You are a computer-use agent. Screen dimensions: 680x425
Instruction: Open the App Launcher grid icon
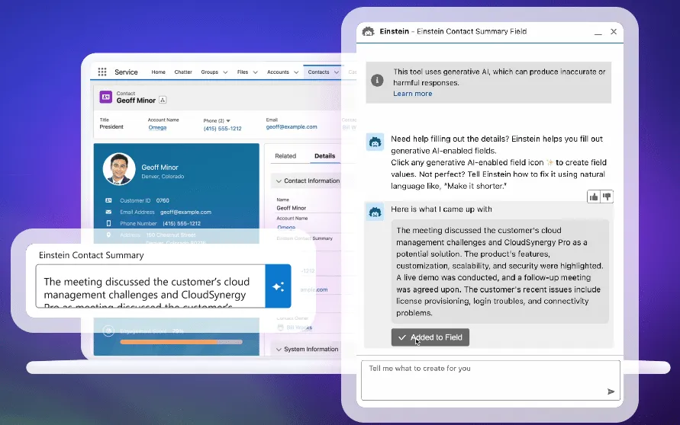point(102,72)
